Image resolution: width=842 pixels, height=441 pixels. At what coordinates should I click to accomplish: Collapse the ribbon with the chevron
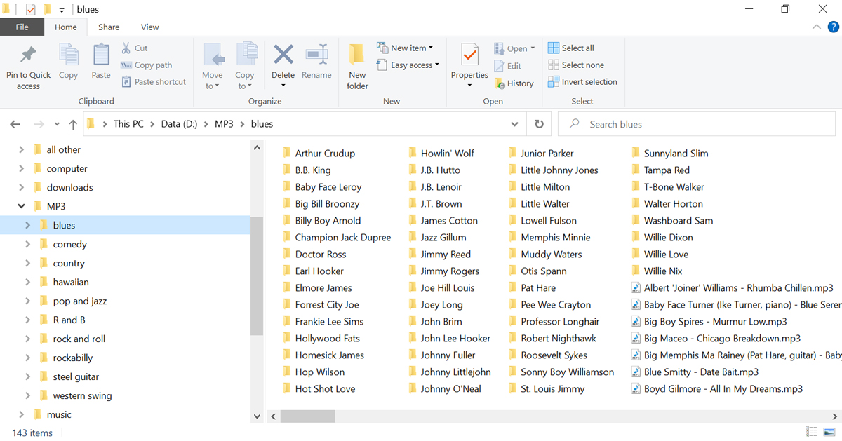click(x=816, y=27)
